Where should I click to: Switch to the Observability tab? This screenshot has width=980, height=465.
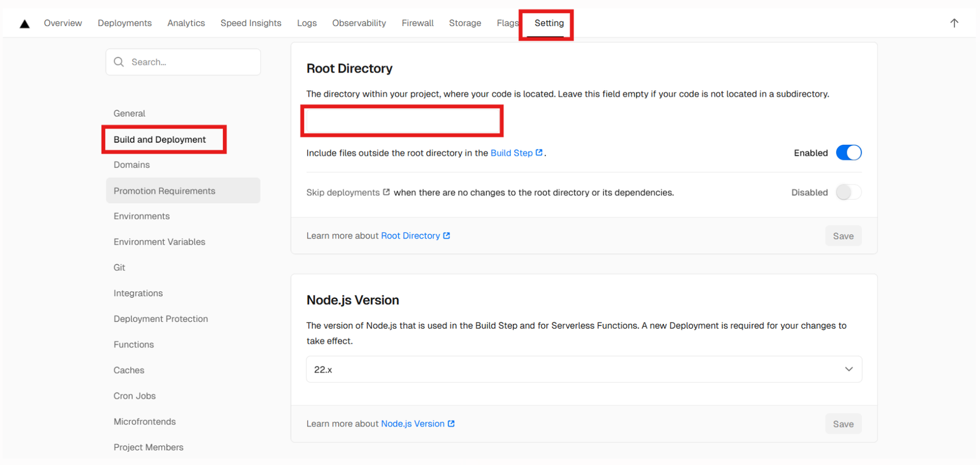click(359, 23)
